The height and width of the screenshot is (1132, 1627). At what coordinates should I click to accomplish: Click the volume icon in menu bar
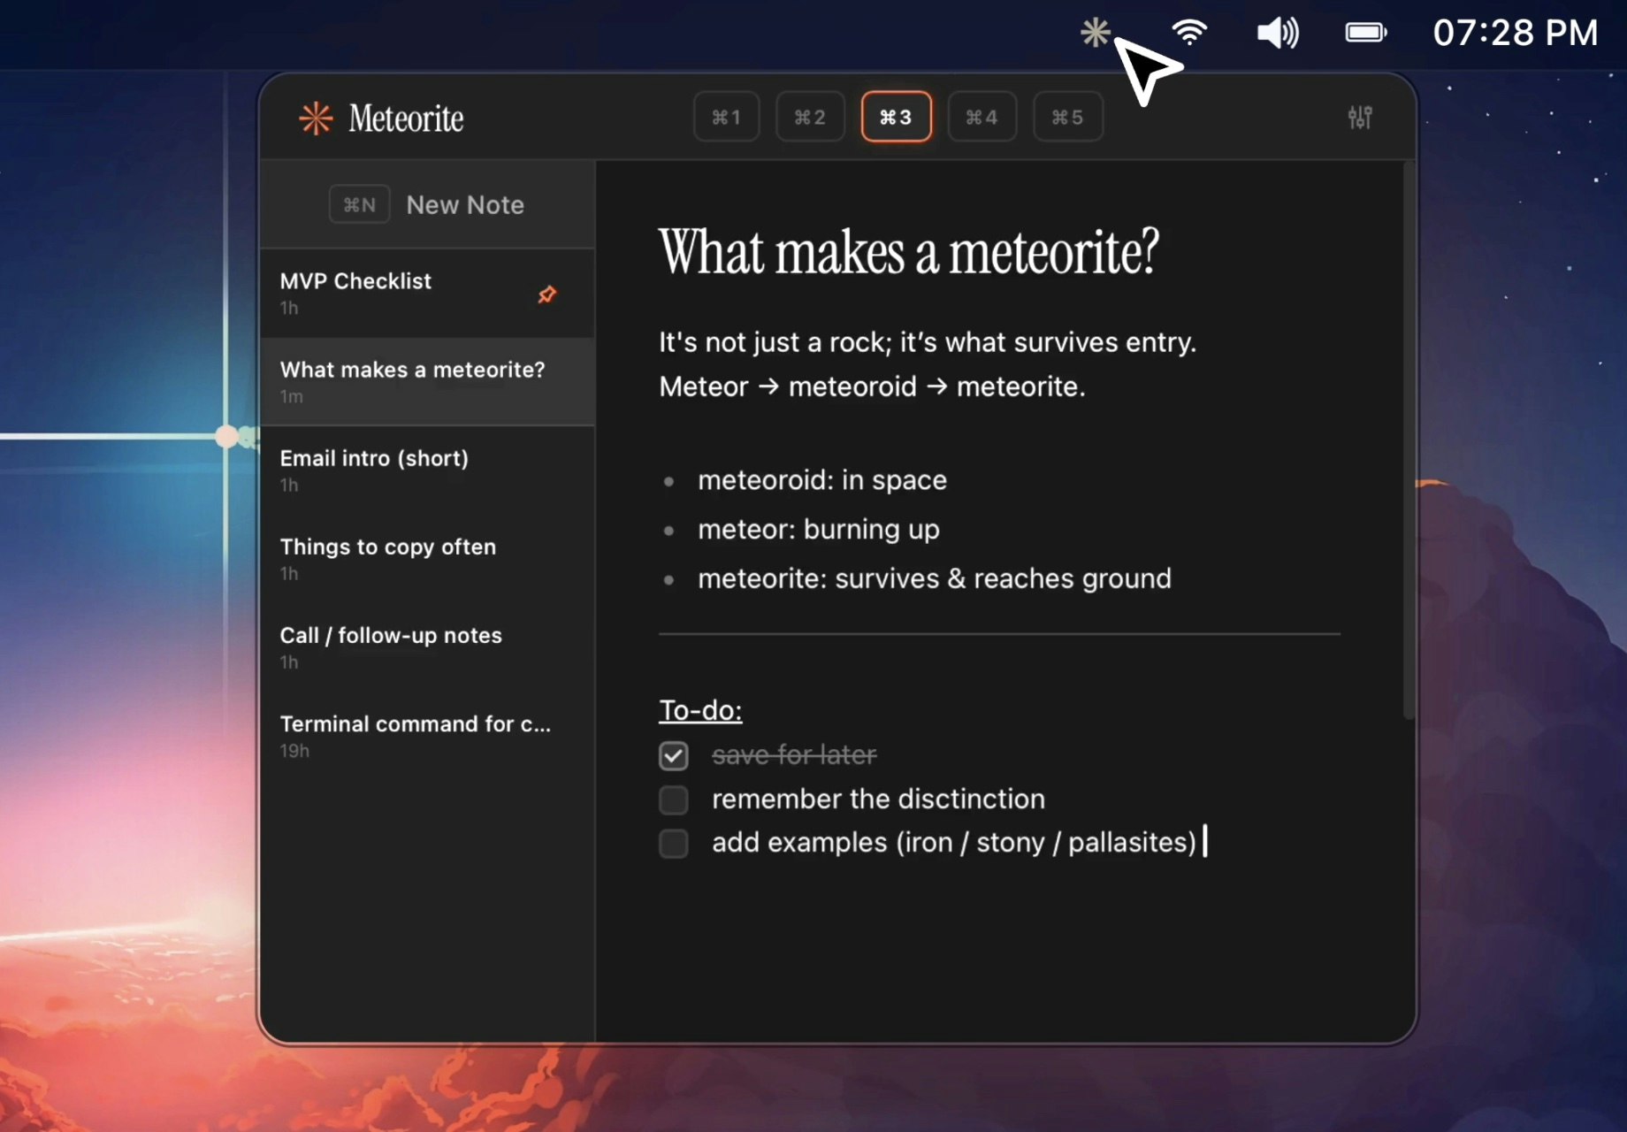point(1276,32)
